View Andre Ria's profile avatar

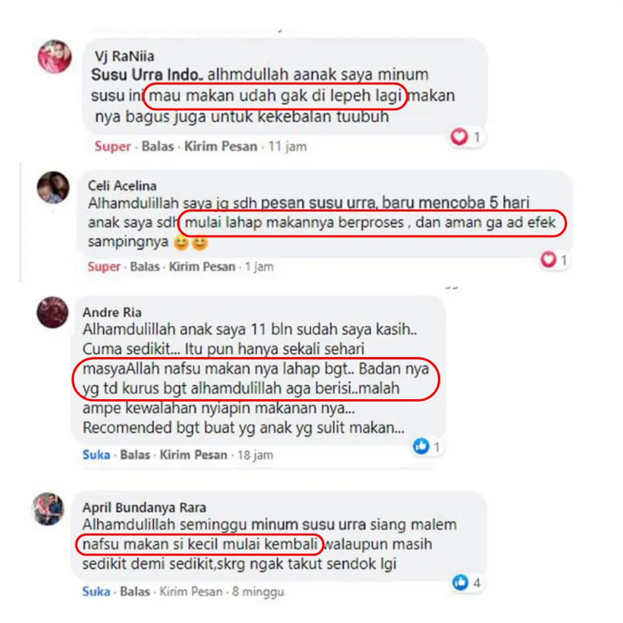(x=52, y=312)
